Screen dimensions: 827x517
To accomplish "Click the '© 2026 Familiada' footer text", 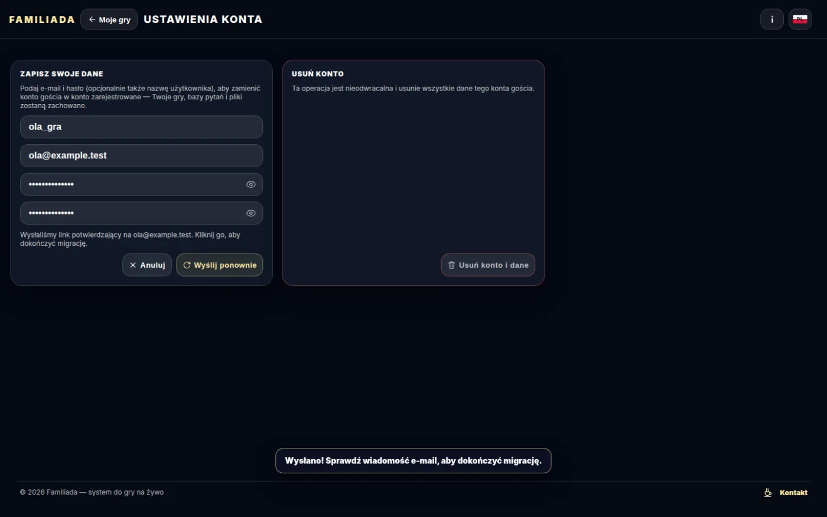I will [x=92, y=492].
